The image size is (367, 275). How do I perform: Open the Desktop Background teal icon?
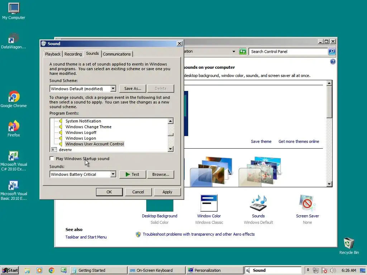point(159,205)
